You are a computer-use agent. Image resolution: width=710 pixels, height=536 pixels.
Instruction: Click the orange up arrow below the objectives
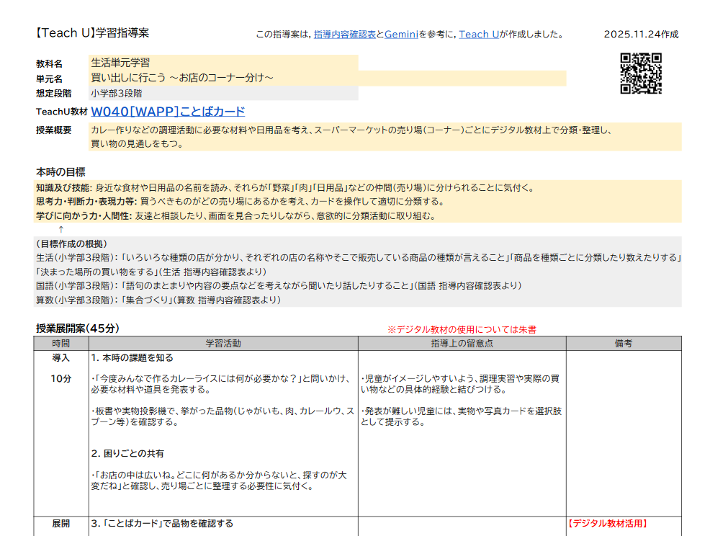coord(61,229)
